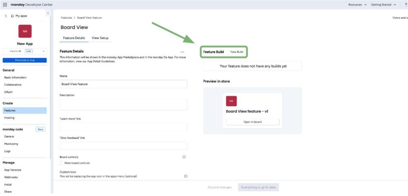The width and height of the screenshot is (408, 196).
Task: Click the red NA app icon in sidebar
Action: point(25,31)
